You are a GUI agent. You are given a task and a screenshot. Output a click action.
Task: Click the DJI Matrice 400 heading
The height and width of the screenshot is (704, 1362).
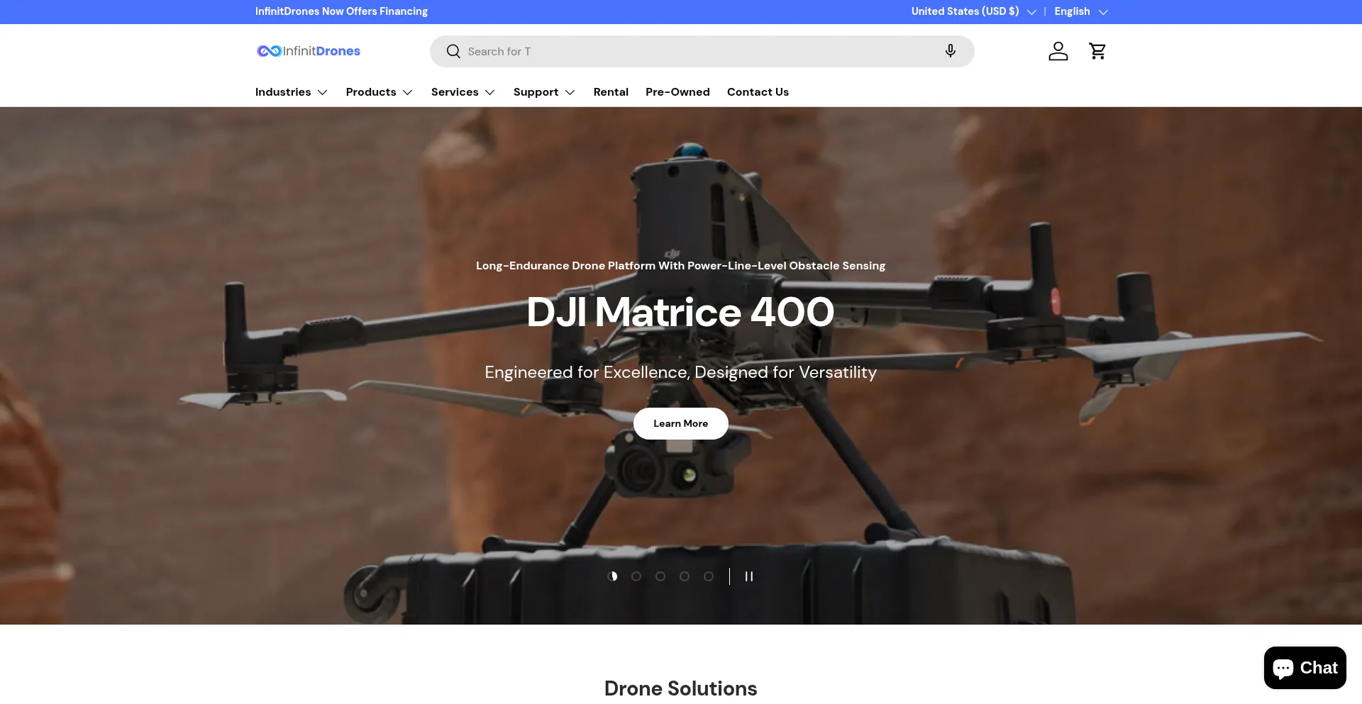click(681, 312)
